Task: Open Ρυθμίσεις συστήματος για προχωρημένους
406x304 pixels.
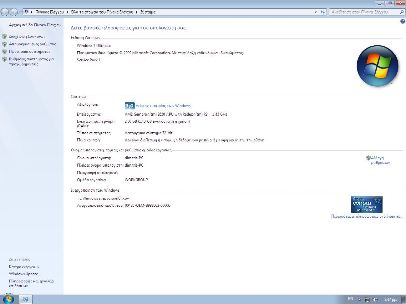Action: click(x=31, y=61)
